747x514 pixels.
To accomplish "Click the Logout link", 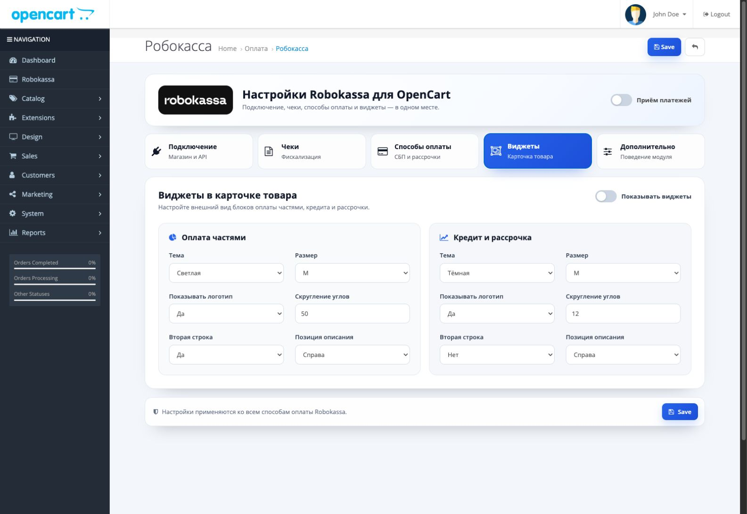I will pyautogui.click(x=716, y=15).
